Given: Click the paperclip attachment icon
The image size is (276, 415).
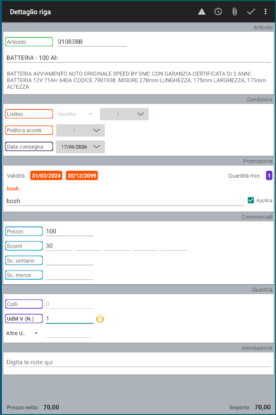Looking at the screenshot, I should click(x=235, y=12).
